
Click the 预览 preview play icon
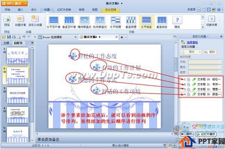7,19
